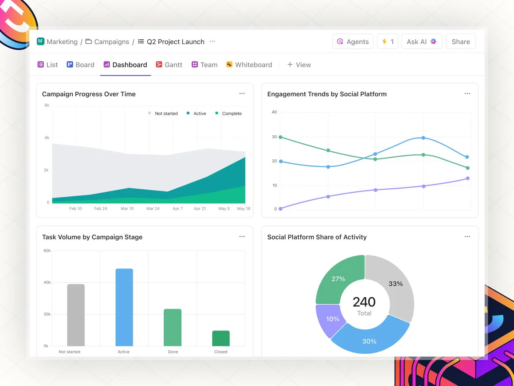Click the Campaigns folder icon in breadcrumb
Screen dimensions: 514x386
click(88, 42)
